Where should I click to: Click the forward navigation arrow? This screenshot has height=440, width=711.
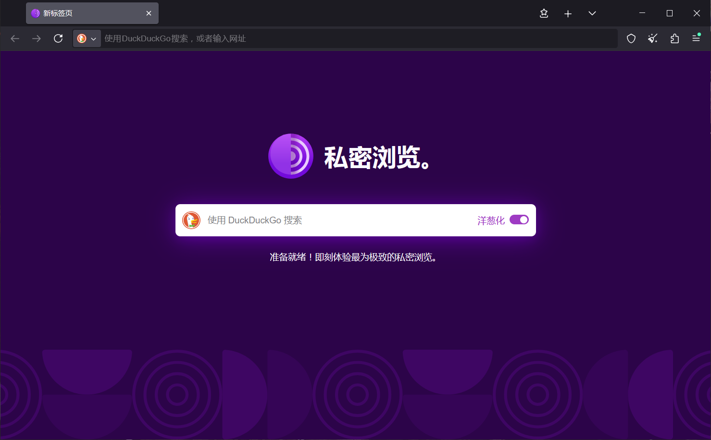point(36,38)
